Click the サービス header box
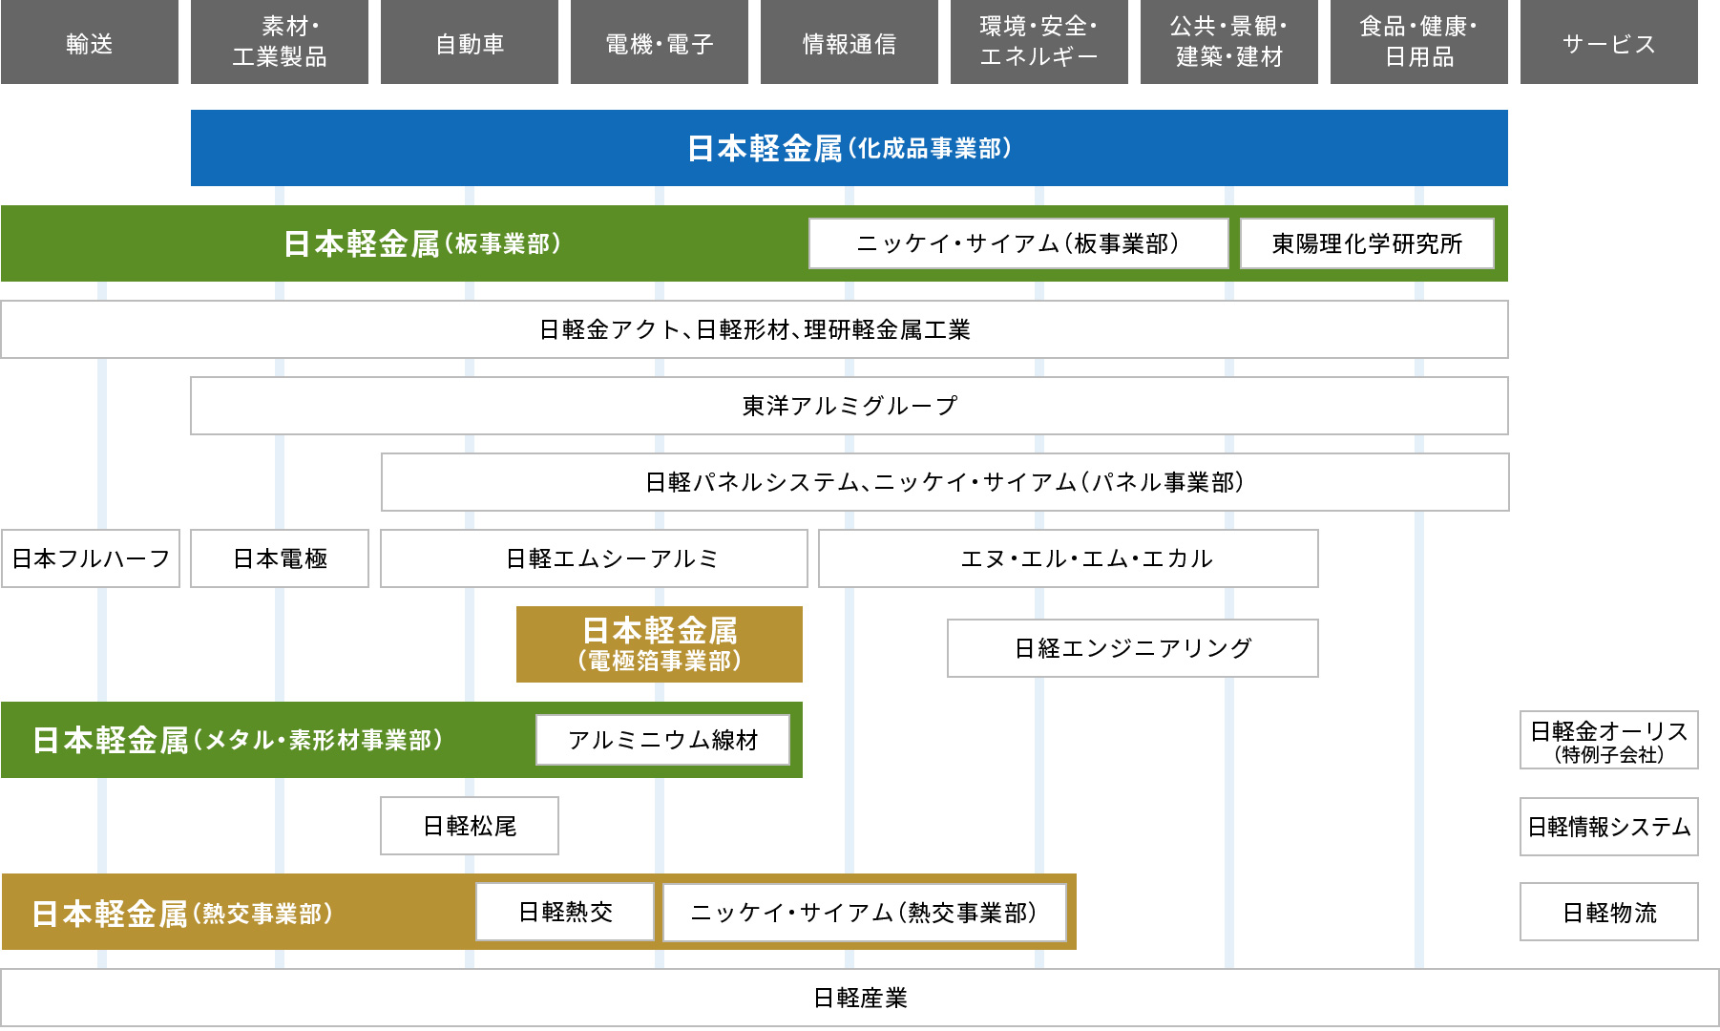Viewport: 1720px width, 1031px height. point(1609,42)
